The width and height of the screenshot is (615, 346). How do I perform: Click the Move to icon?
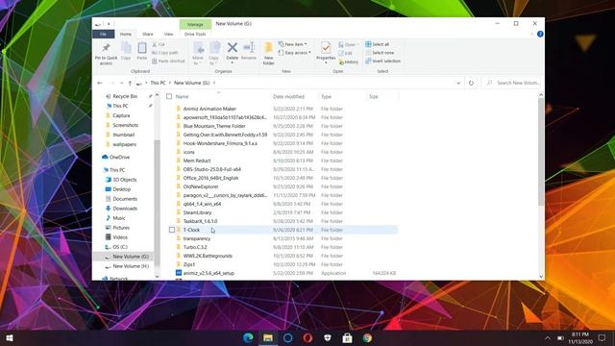click(x=199, y=49)
